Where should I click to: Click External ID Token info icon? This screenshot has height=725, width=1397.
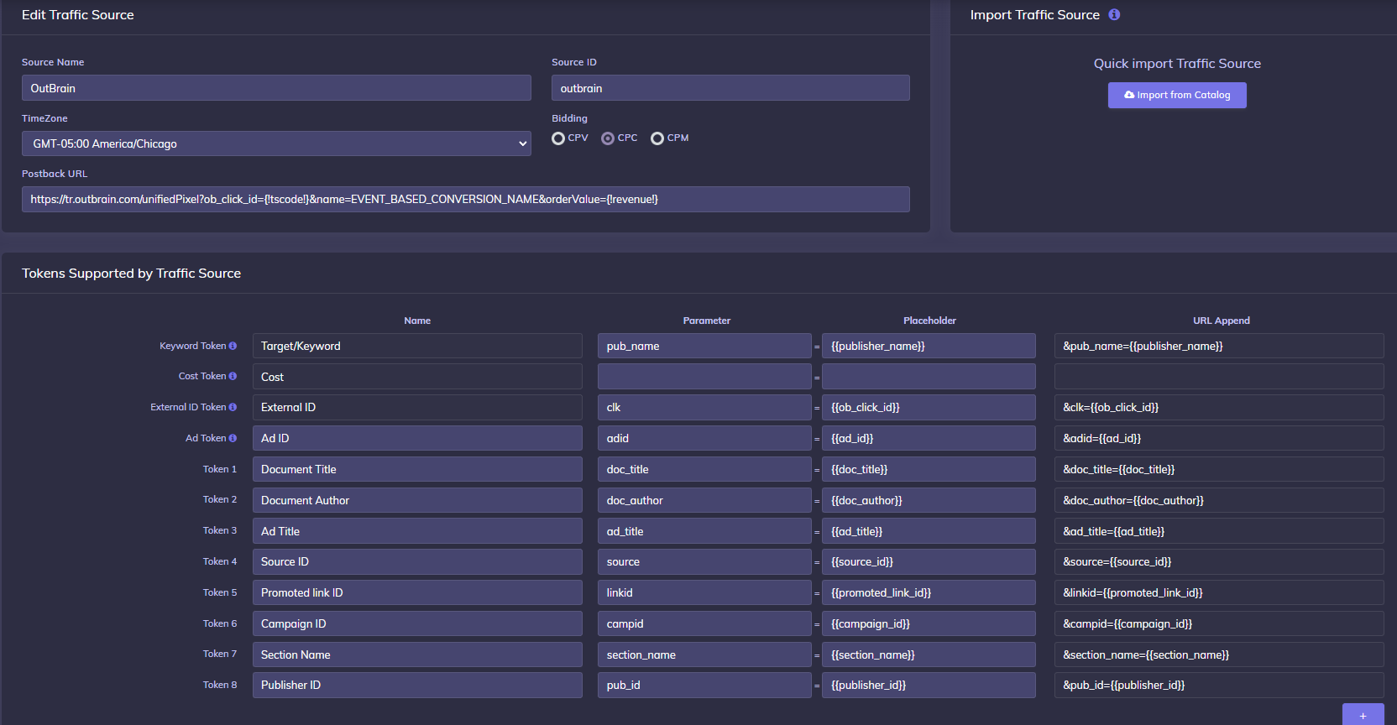tap(233, 407)
